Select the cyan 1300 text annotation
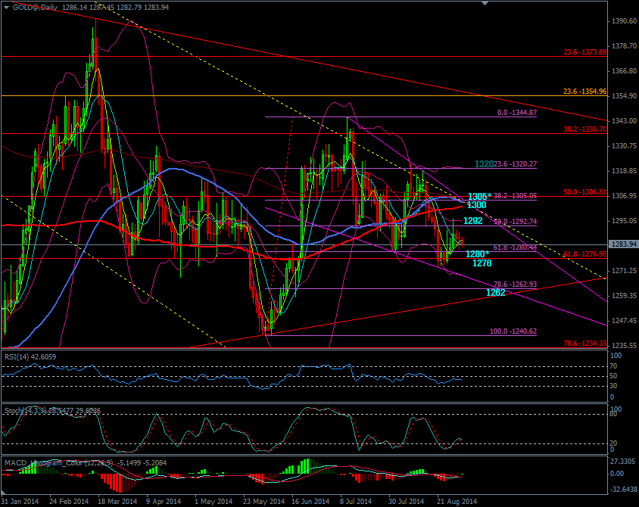Screen dimensions: 639x507 point(476,205)
